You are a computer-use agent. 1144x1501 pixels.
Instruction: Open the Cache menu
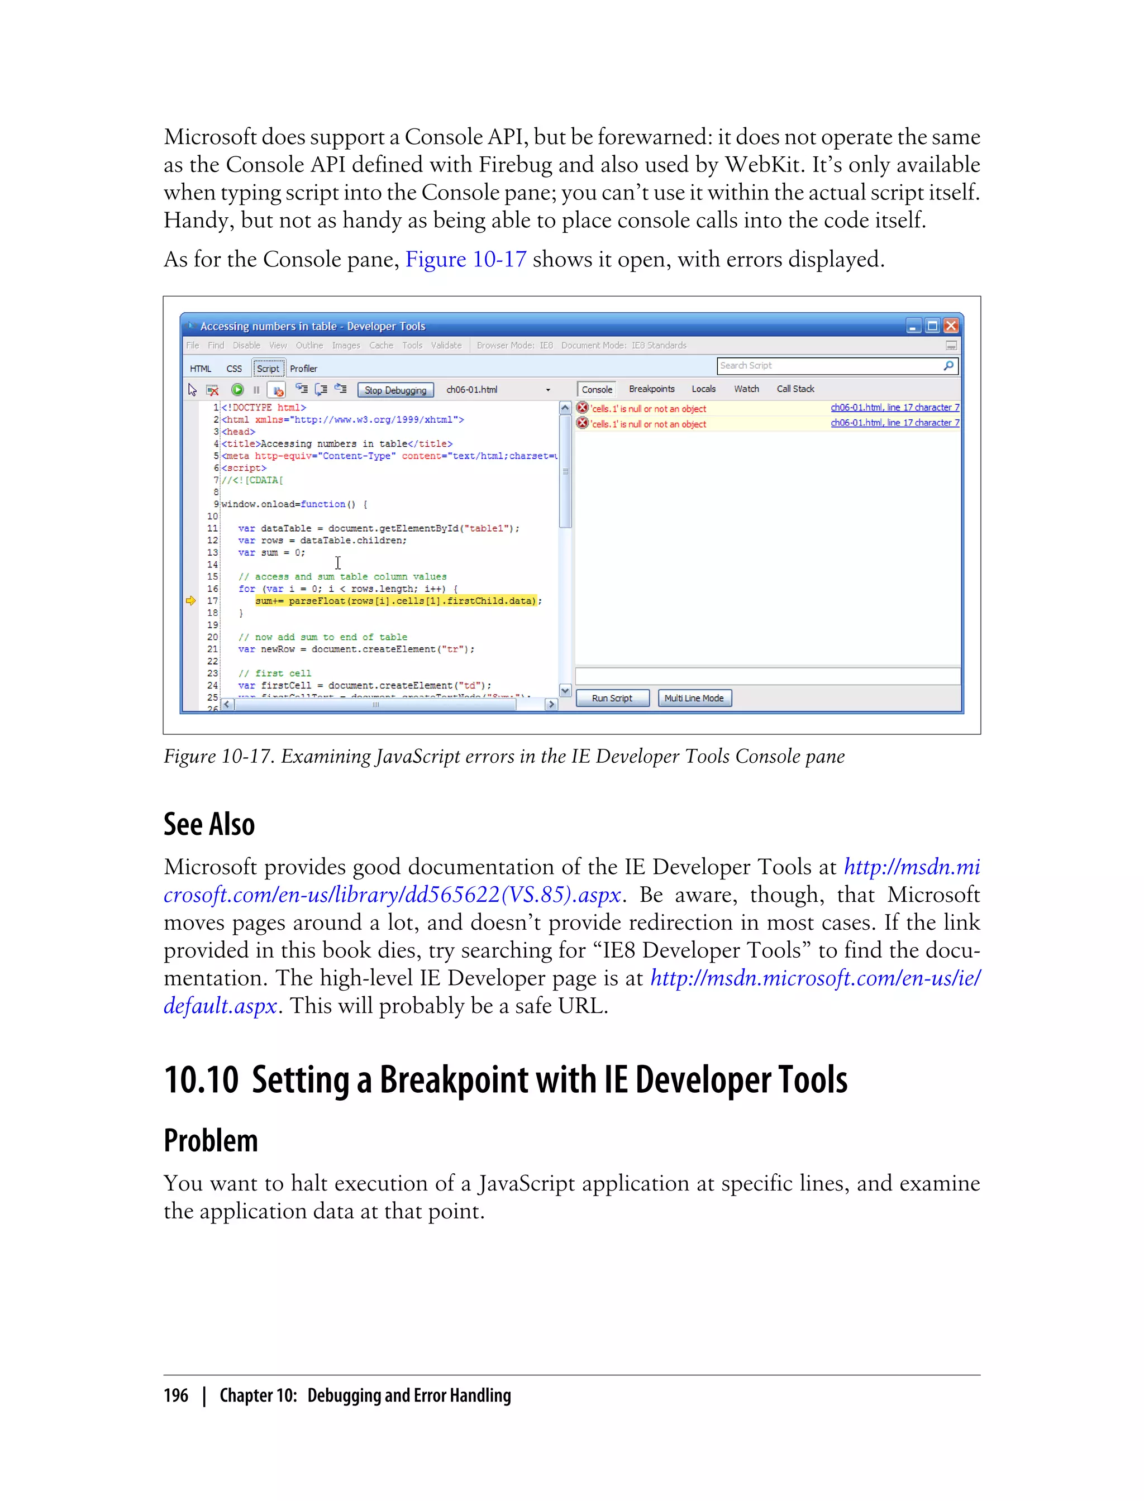pos(382,345)
